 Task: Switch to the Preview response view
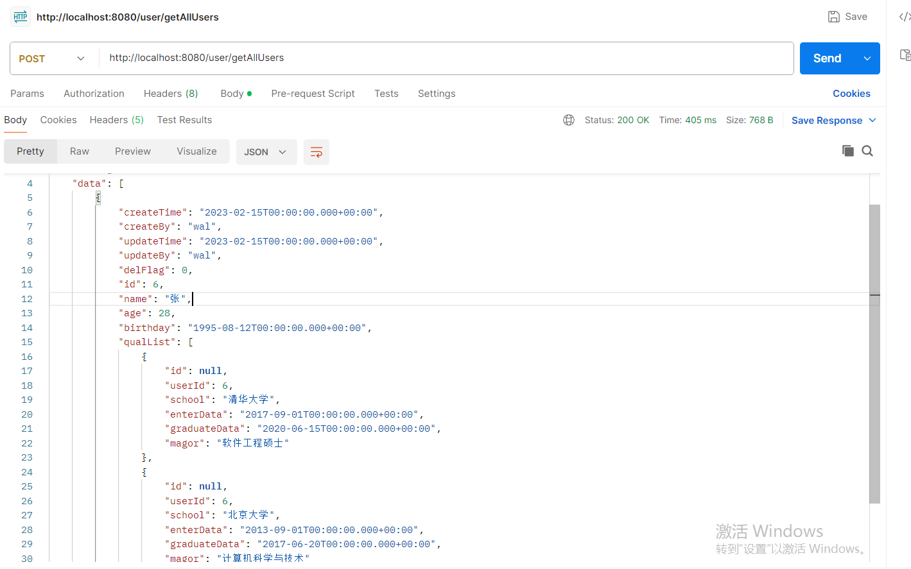tap(133, 151)
